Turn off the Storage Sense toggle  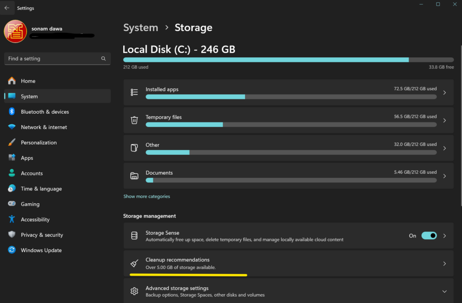coord(429,236)
